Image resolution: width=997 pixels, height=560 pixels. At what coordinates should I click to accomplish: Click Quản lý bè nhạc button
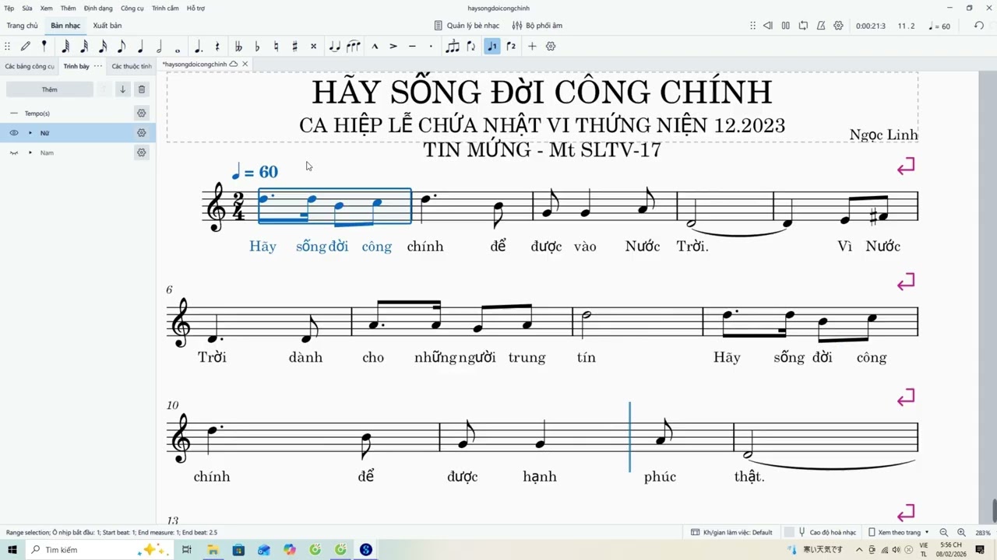tap(467, 26)
